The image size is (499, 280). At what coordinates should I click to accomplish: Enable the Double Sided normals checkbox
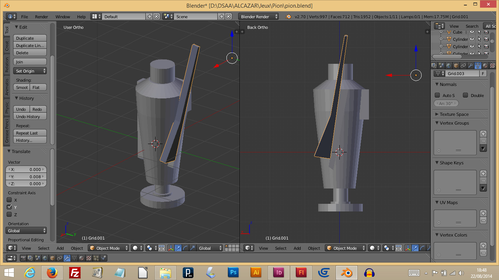[x=465, y=95]
